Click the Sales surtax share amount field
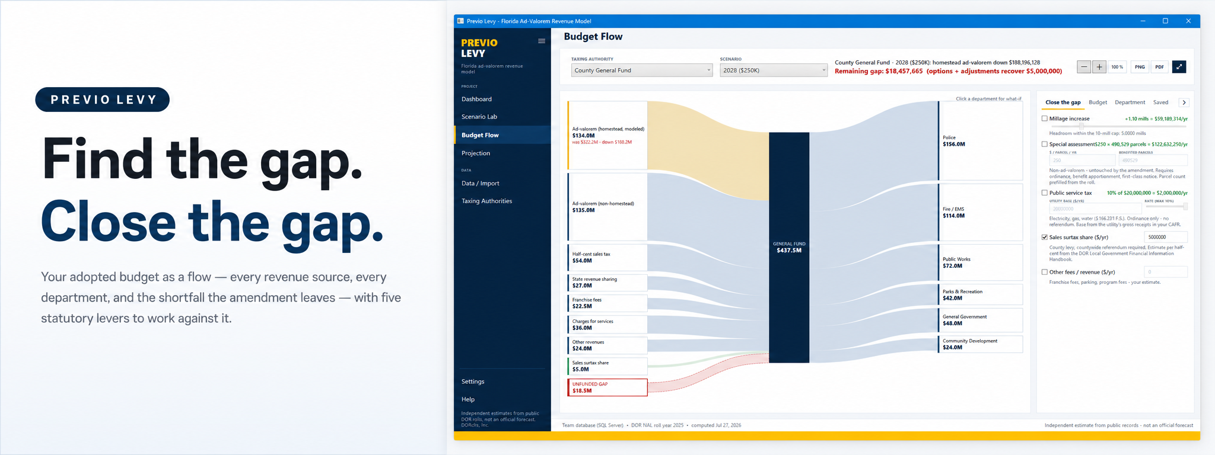The width and height of the screenshot is (1215, 455). pyautogui.click(x=1166, y=237)
